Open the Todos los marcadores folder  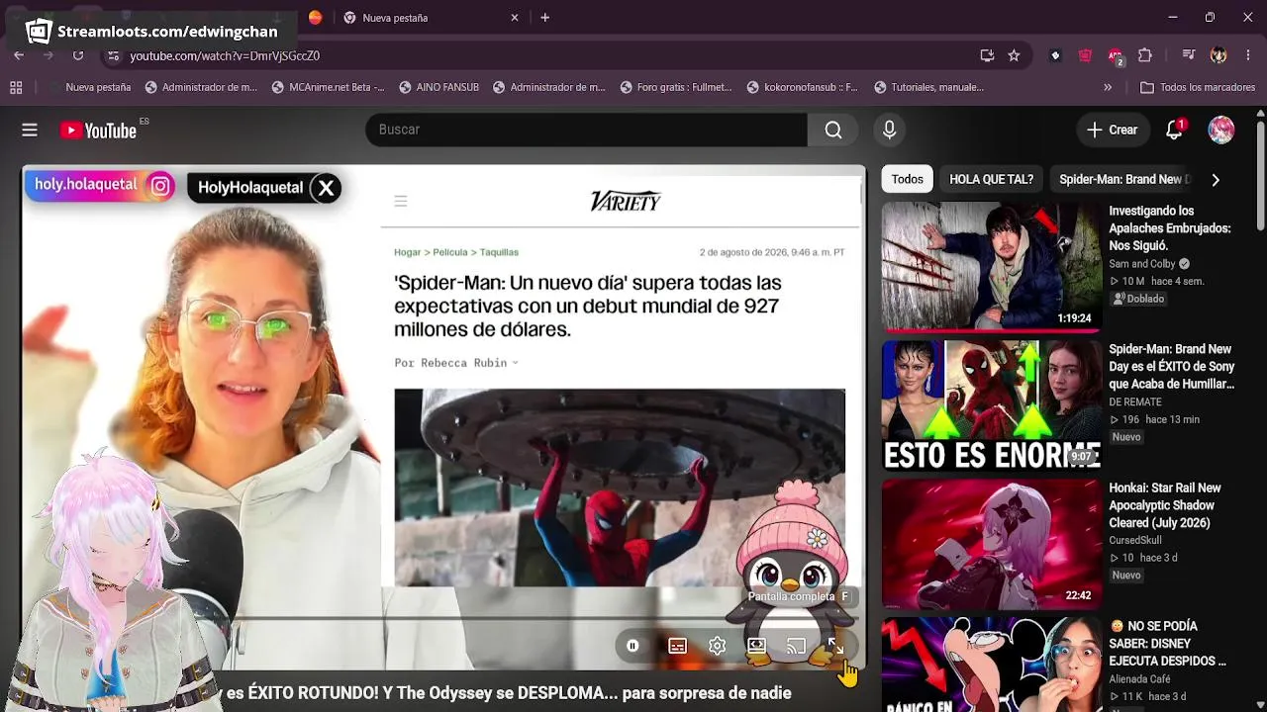tap(1198, 87)
